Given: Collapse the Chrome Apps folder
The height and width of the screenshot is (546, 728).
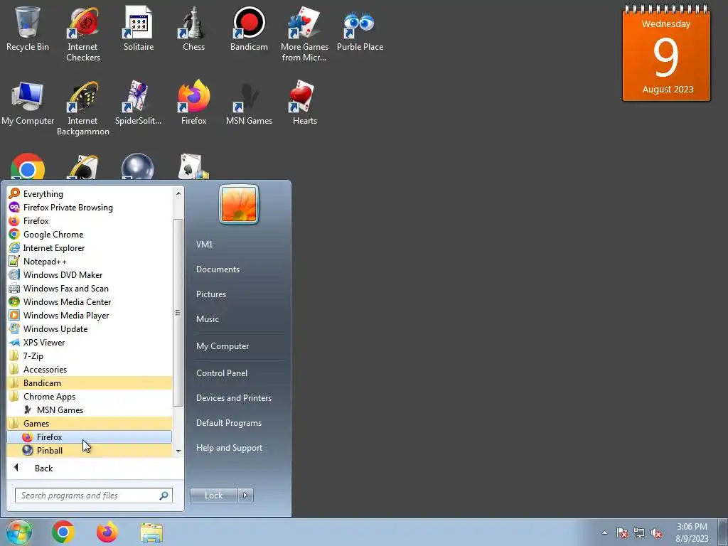Looking at the screenshot, I should (90, 396).
